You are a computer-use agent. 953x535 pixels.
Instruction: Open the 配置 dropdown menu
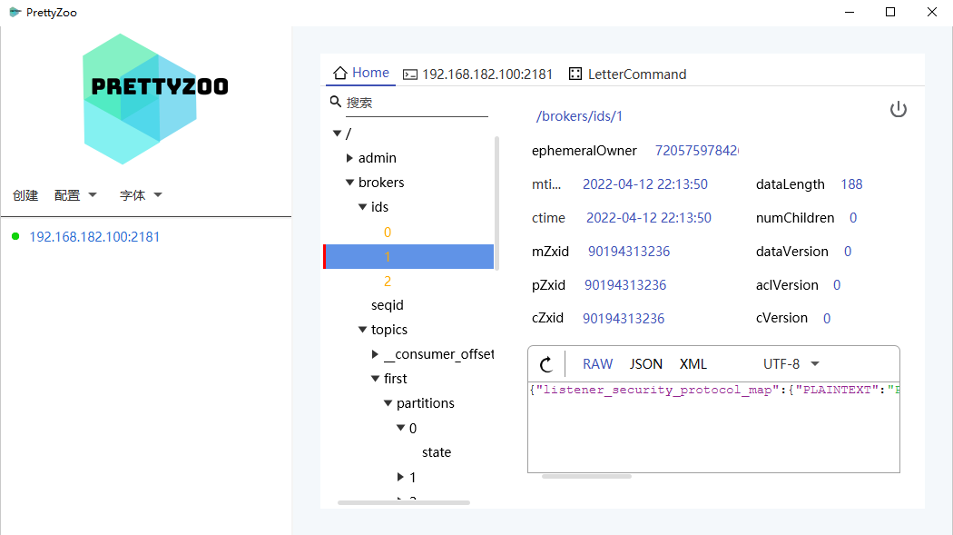75,195
